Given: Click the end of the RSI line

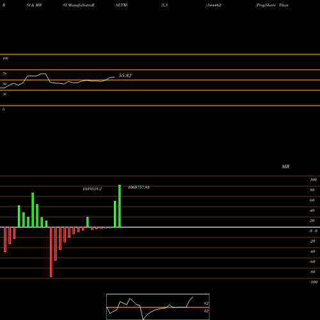Looking at the screenshot, I should pos(114,77).
